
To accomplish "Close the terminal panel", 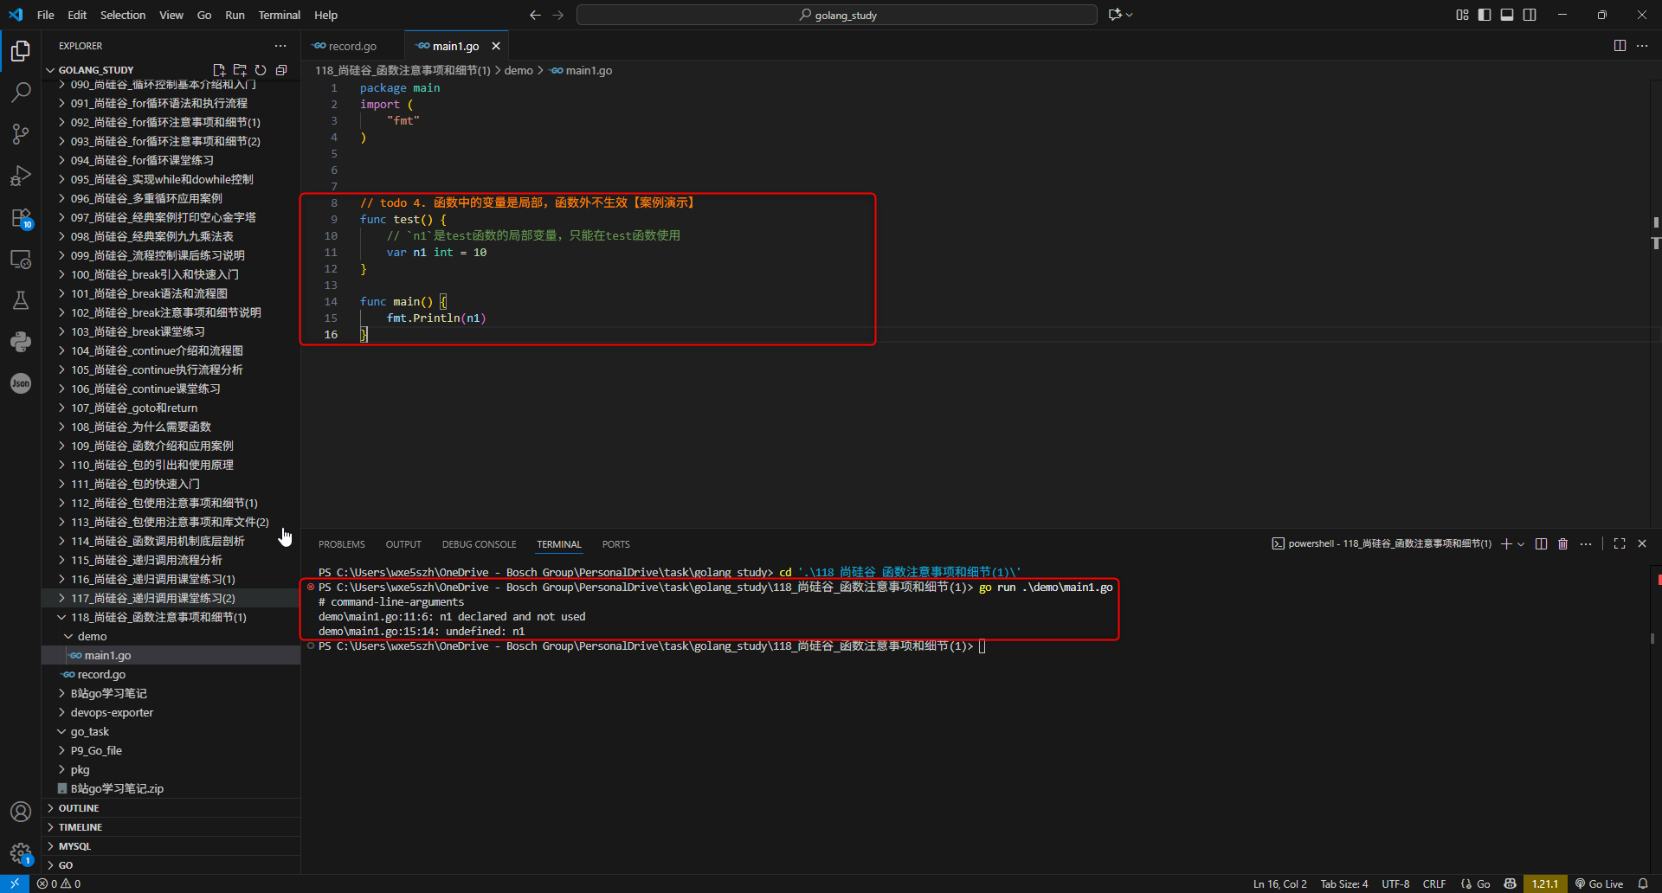I will [x=1642, y=544].
